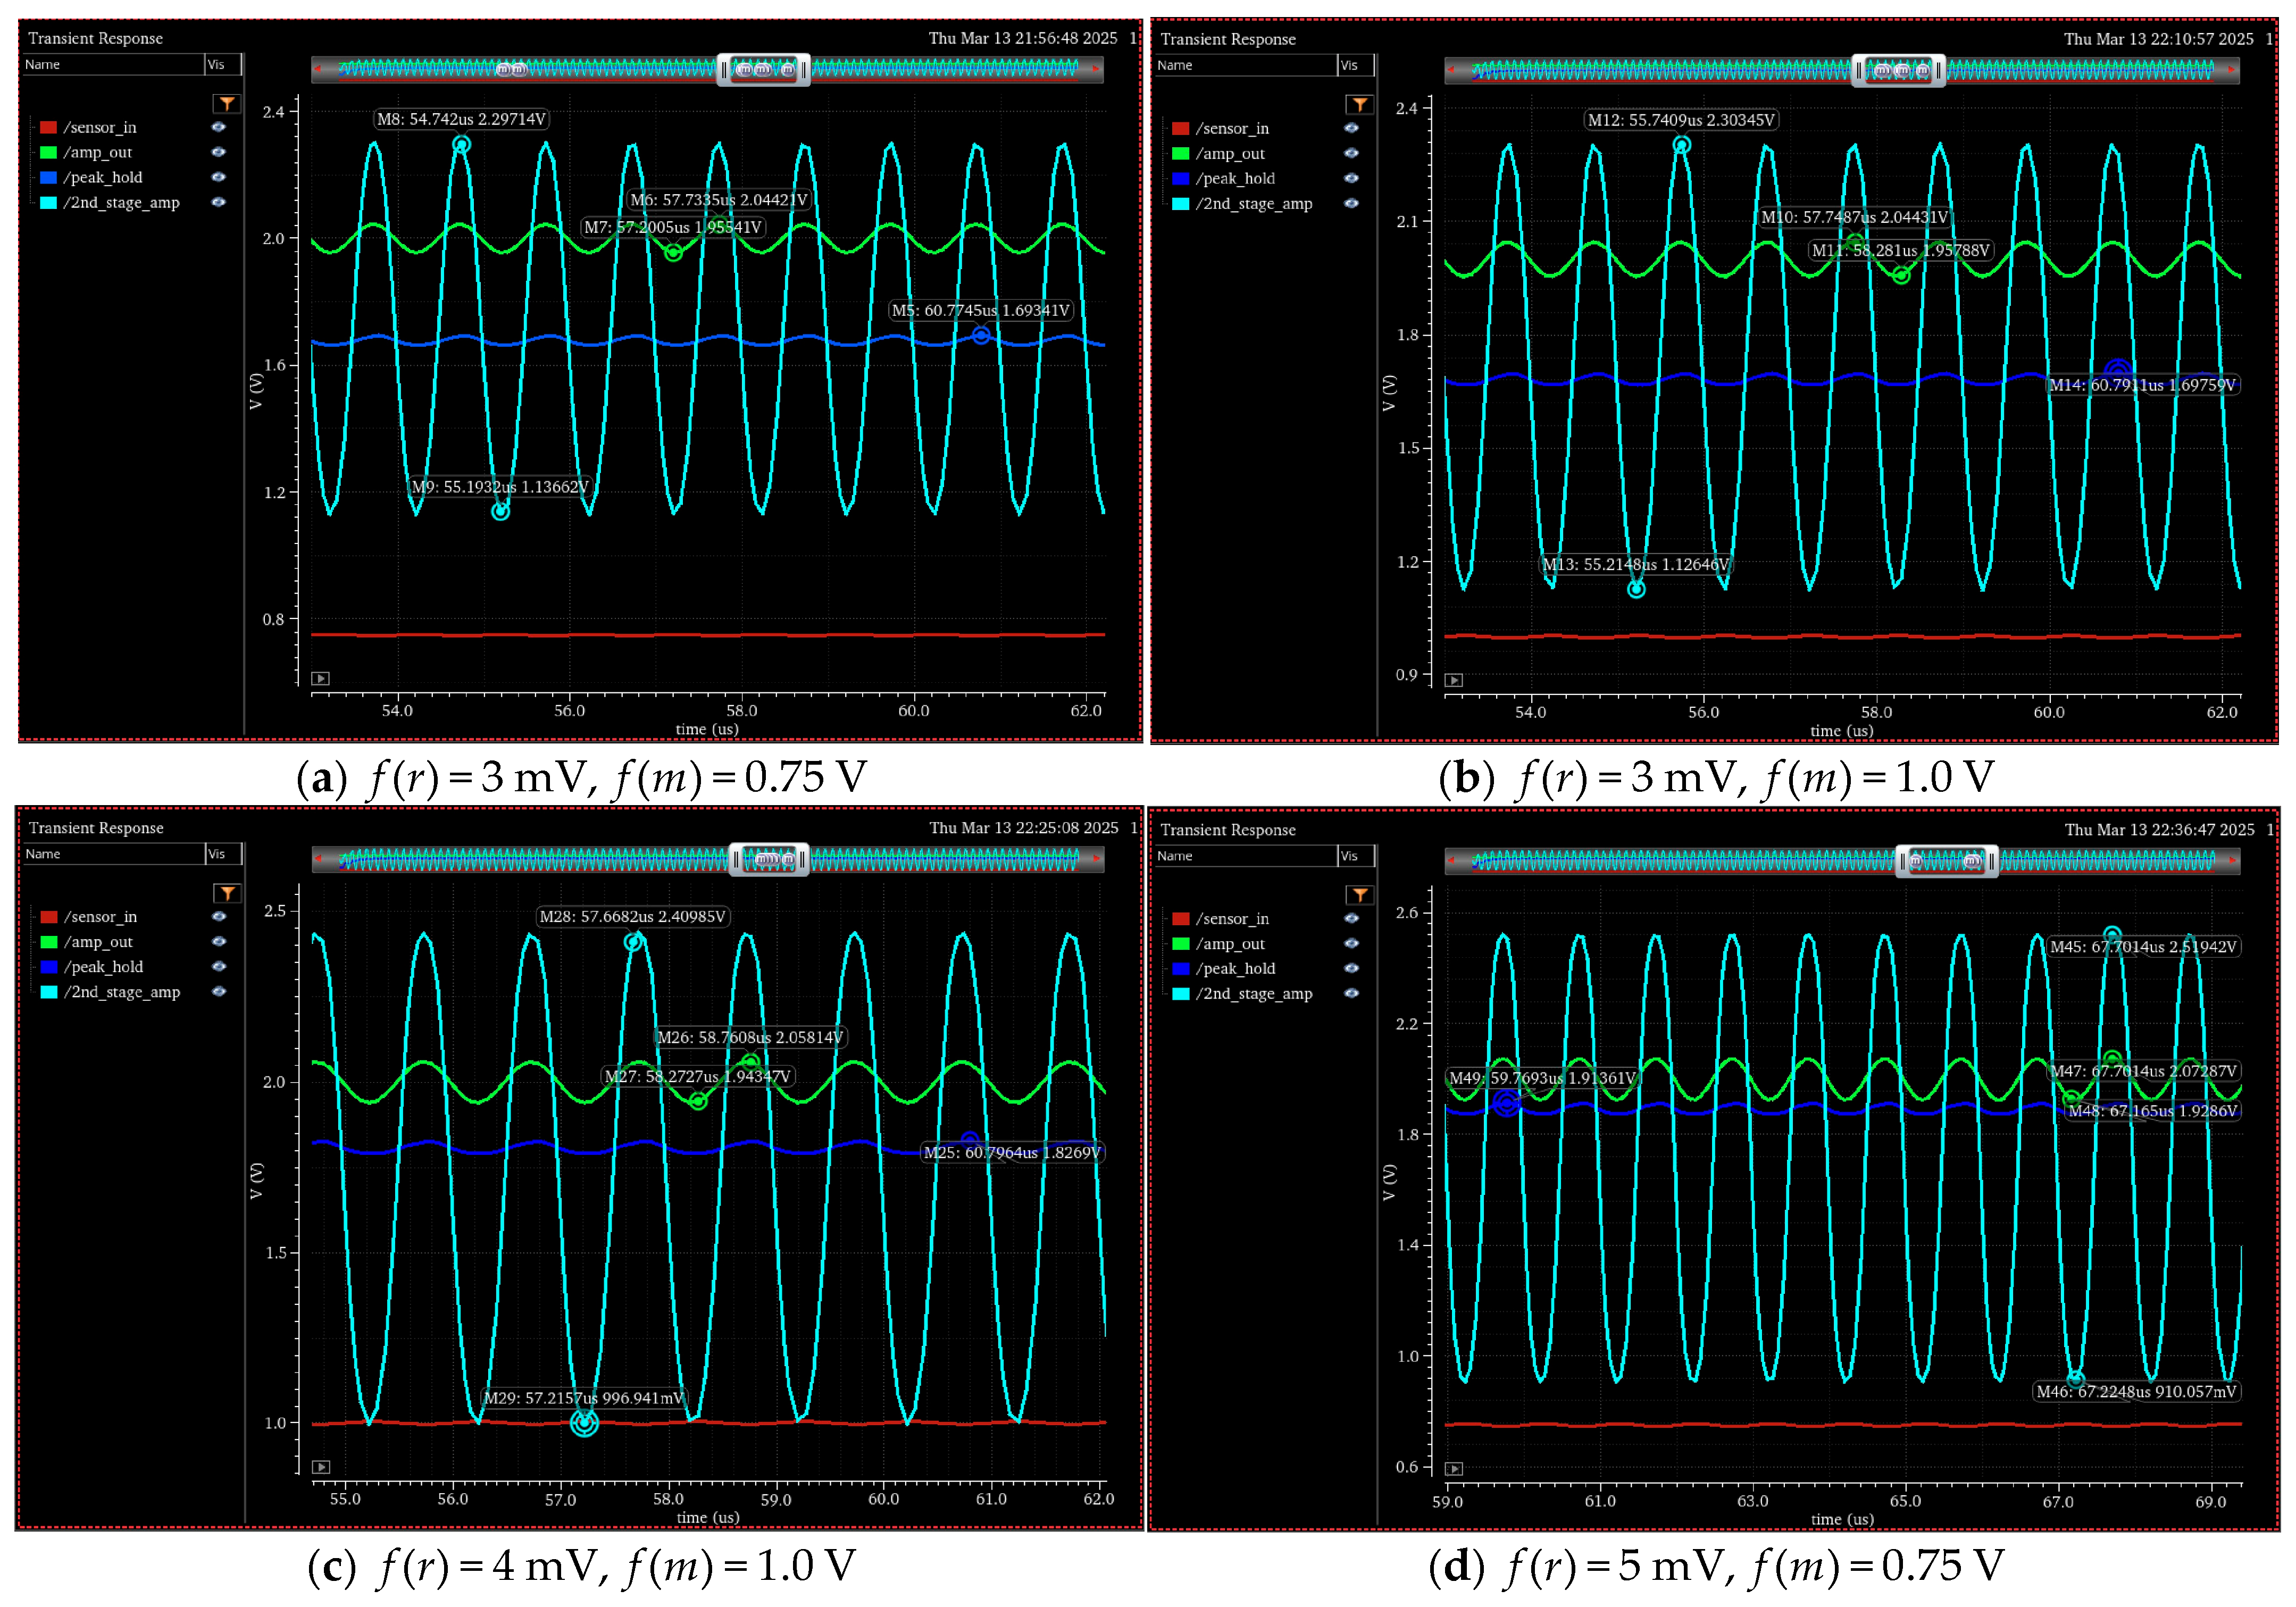Toggle /peak_hold visibility eye in panel (a)
The image size is (2296, 1607).
tap(219, 177)
